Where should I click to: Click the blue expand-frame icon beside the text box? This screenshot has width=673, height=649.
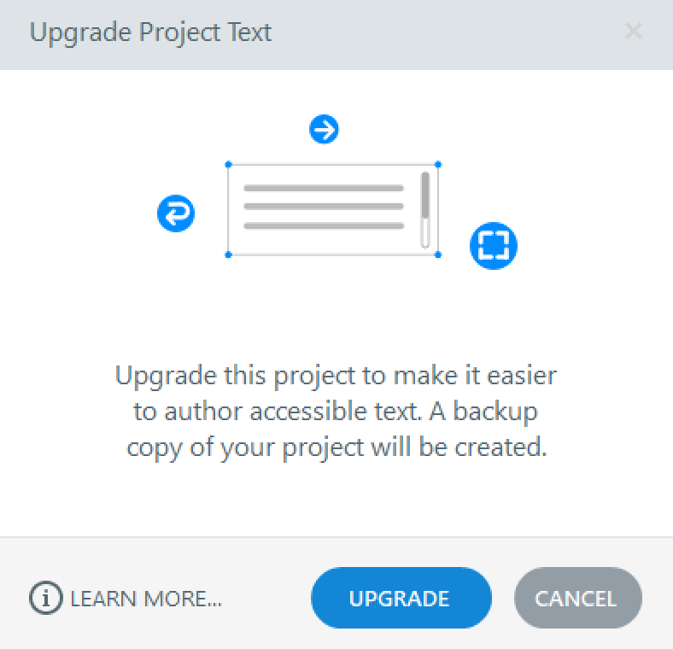pos(494,245)
